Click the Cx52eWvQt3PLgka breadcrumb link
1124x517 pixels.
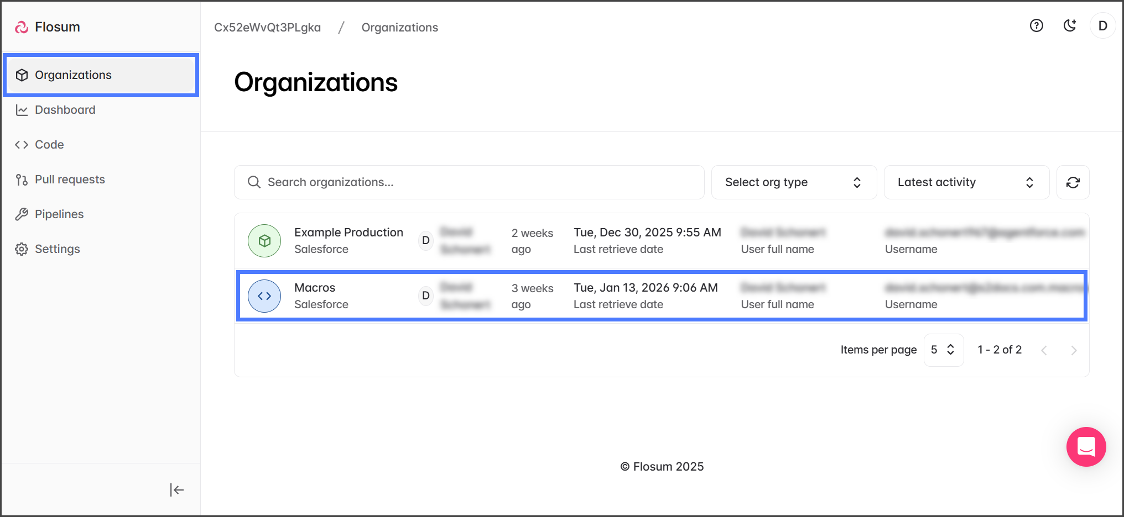[x=267, y=28]
